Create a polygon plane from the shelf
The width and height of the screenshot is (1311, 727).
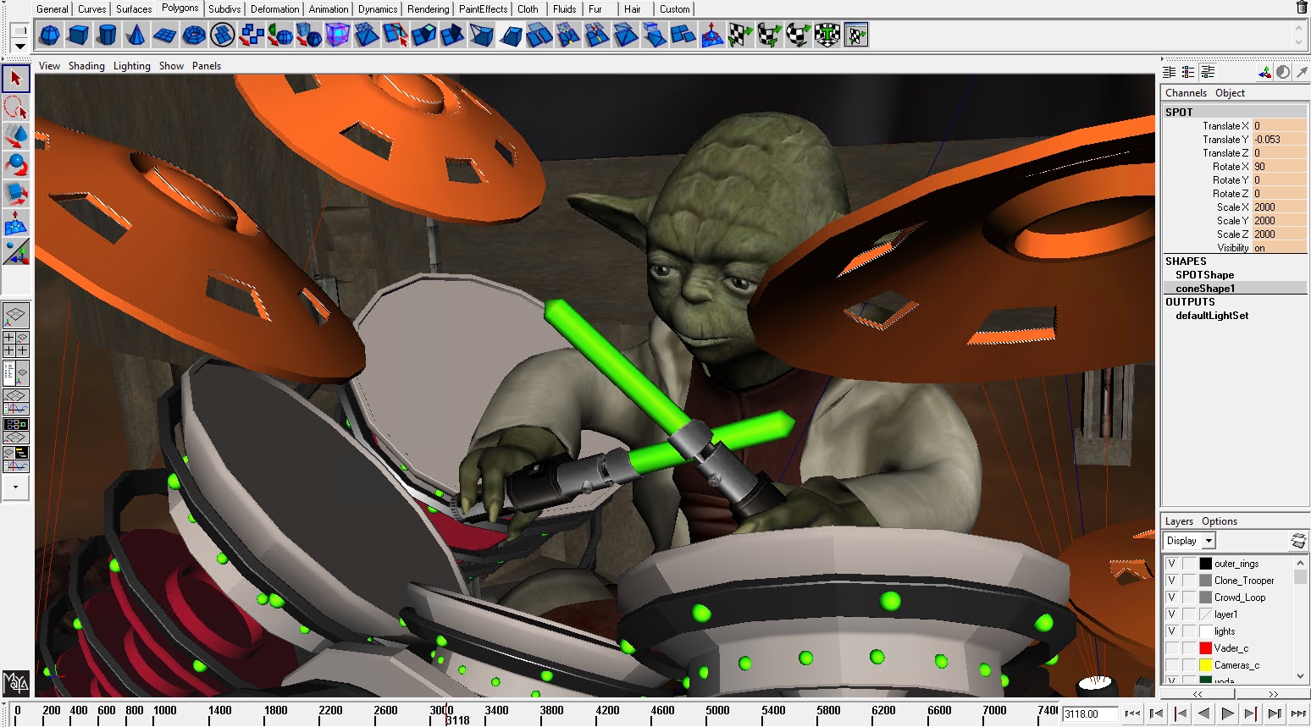pyautogui.click(x=165, y=36)
